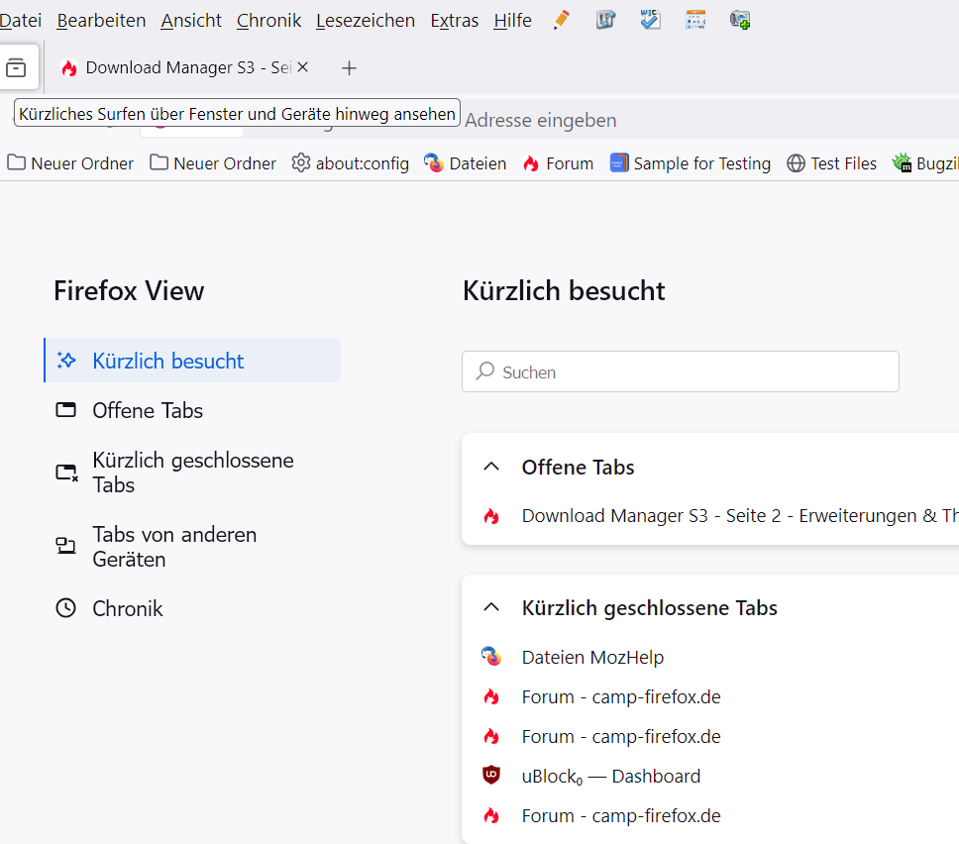Select Tabs von anderen Geräten in sidebar
The width and height of the screenshot is (959, 844).
[x=192, y=546]
